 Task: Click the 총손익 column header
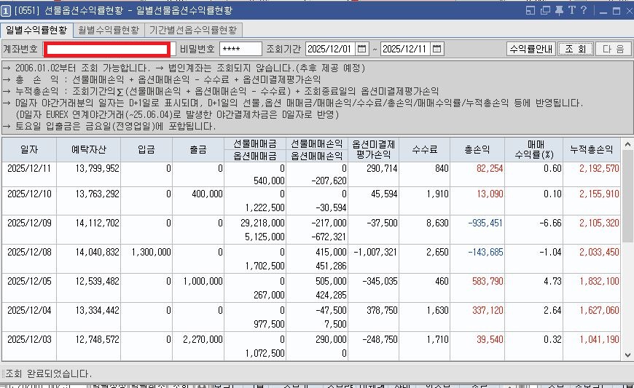477,150
